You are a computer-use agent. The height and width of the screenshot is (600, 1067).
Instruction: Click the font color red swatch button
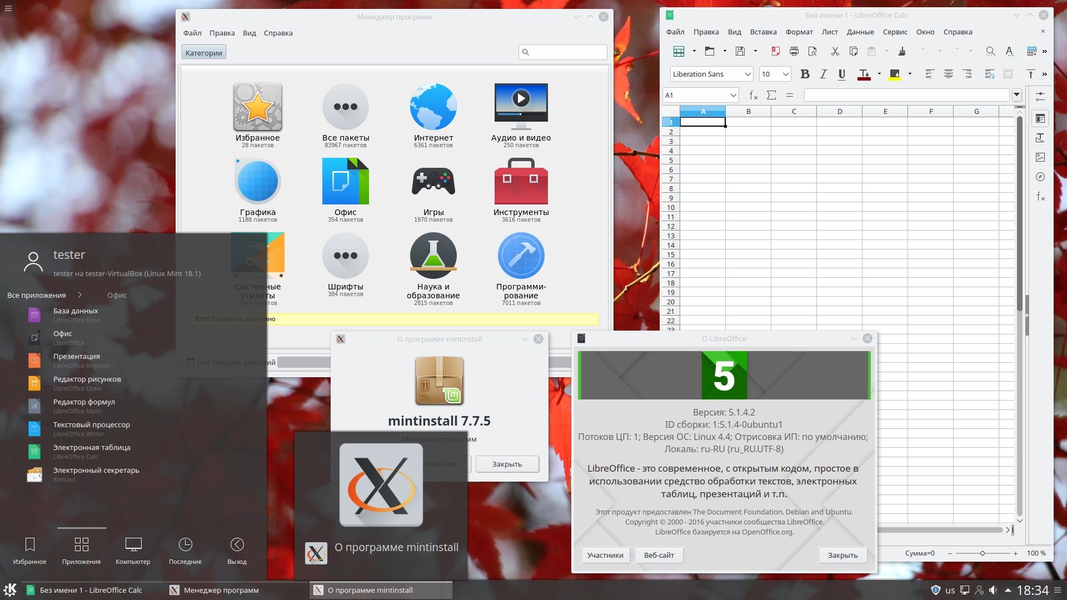click(x=864, y=74)
